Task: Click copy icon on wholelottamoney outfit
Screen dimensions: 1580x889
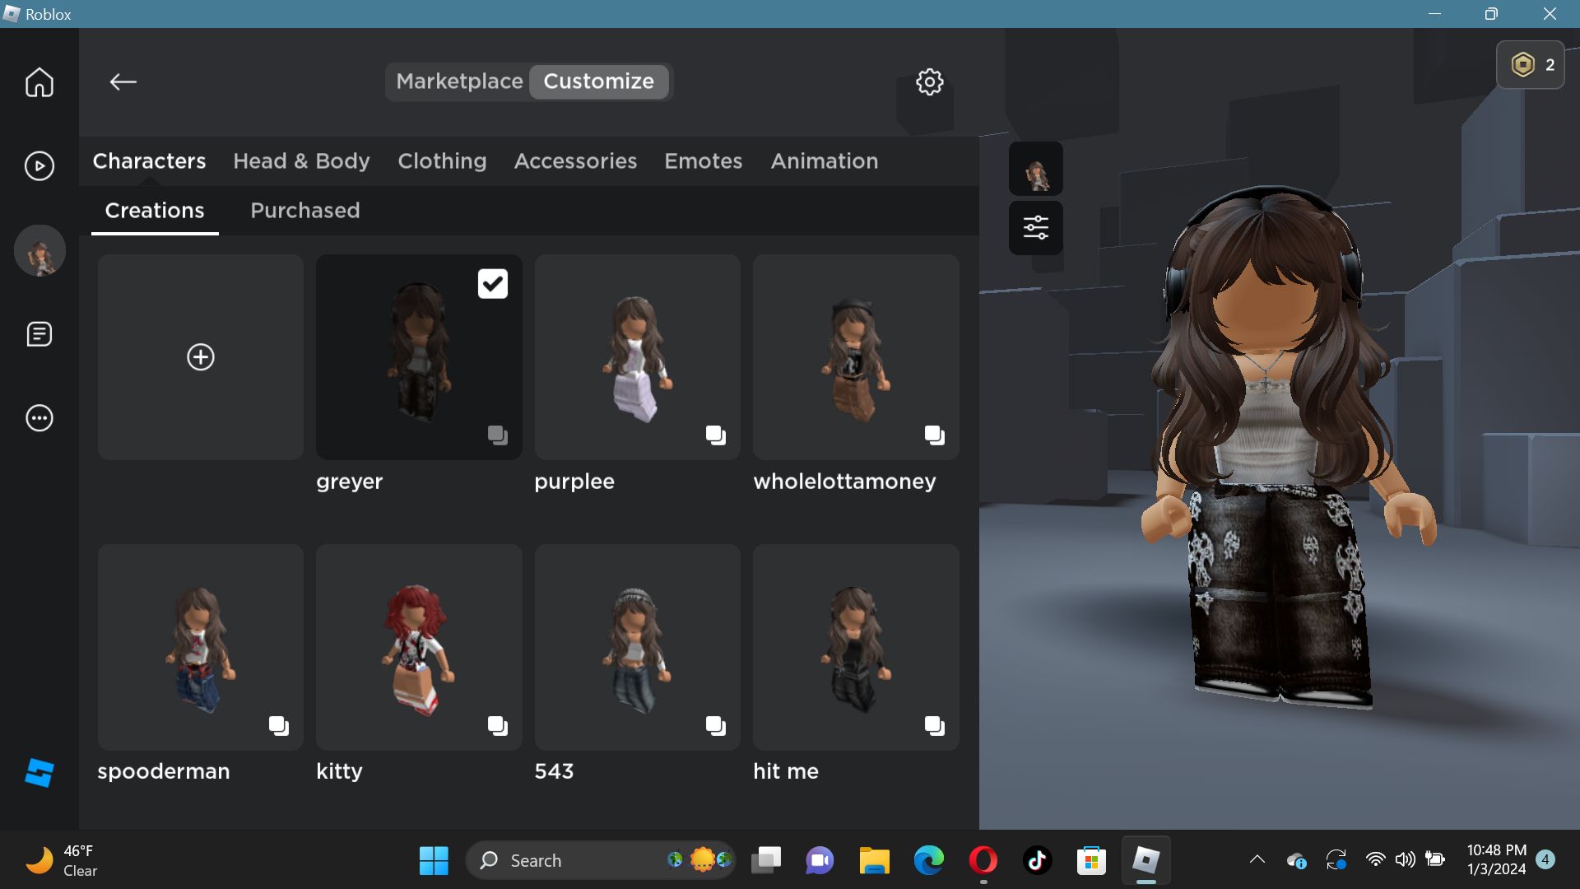Action: point(934,435)
